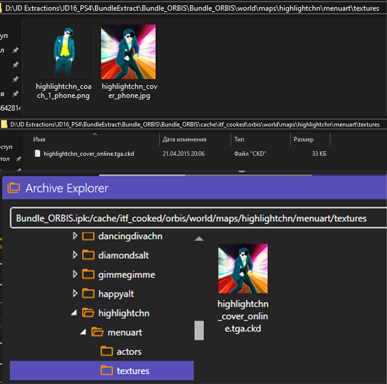Expand the gimmegimme folder
Screen dimensions: 387x384
pyautogui.click(x=75, y=274)
